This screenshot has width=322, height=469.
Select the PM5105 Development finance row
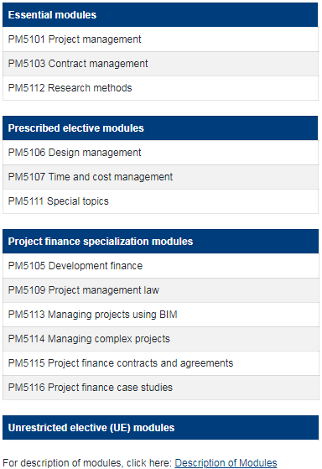click(160, 266)
